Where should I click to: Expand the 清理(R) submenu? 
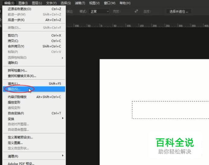point(34,156)
